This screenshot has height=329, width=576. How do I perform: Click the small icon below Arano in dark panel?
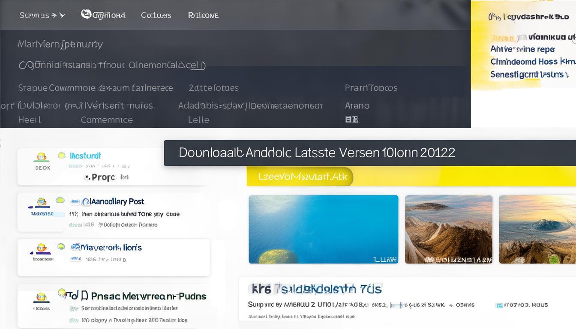coord(351,120)
